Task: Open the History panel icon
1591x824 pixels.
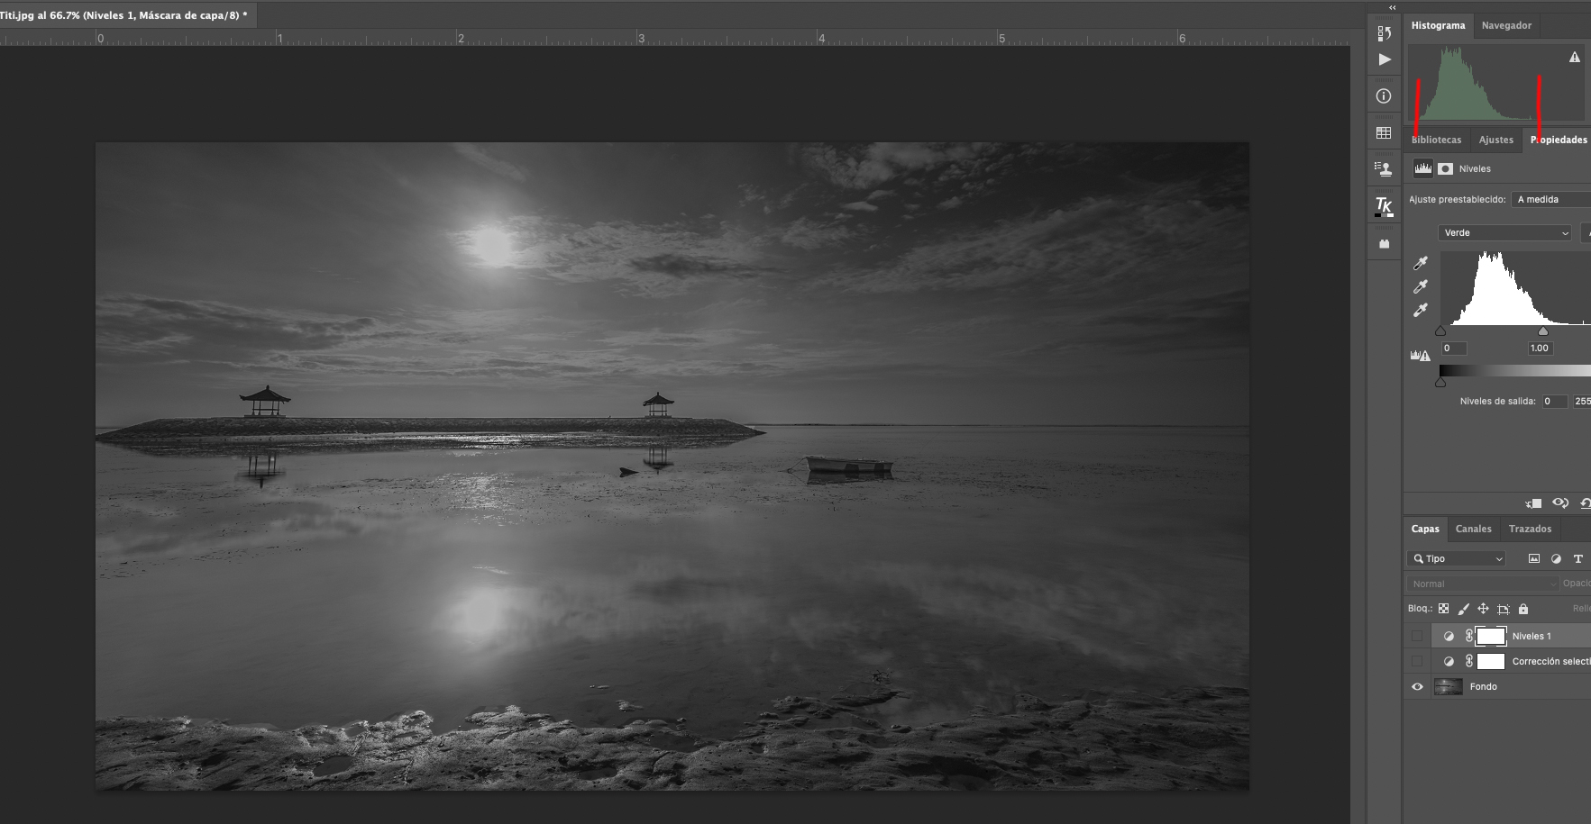Action: click(1385, 33)
